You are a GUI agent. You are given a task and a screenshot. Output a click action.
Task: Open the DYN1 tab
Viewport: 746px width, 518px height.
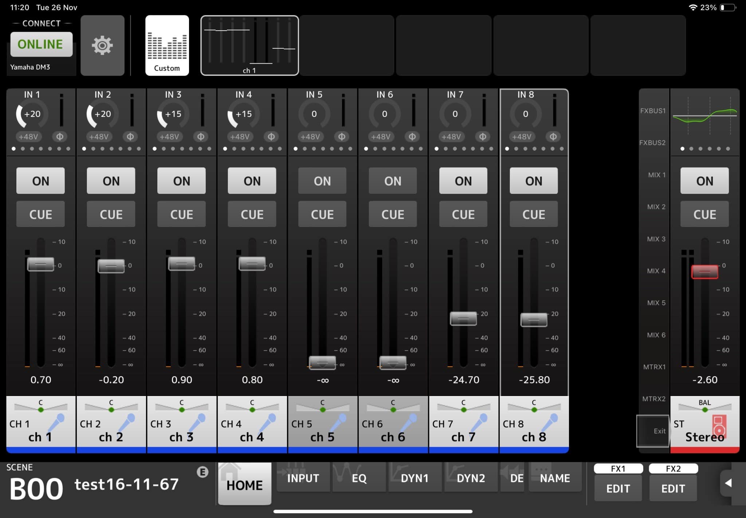[x=415, y=478]
